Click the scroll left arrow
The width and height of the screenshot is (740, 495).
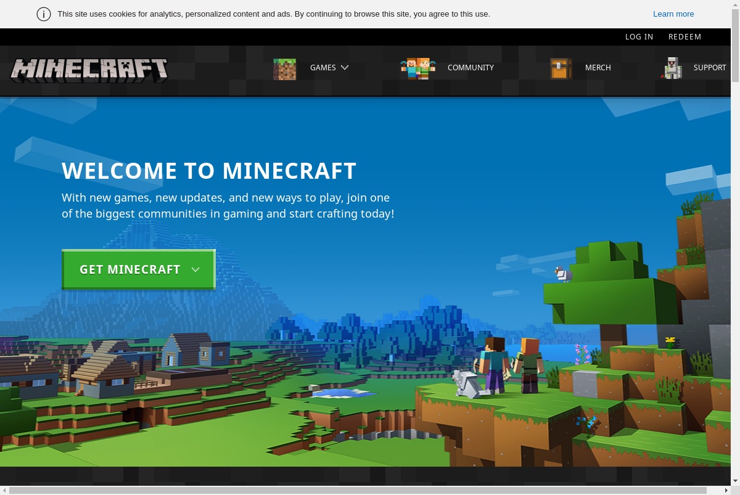(x=4, y=490)
